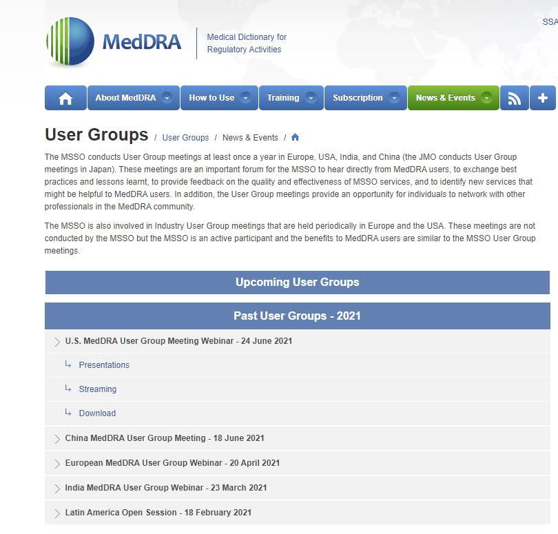Expand European MedDRA User Group Webinar
Viewport: 558px width, 534px height.
[172, 463]
